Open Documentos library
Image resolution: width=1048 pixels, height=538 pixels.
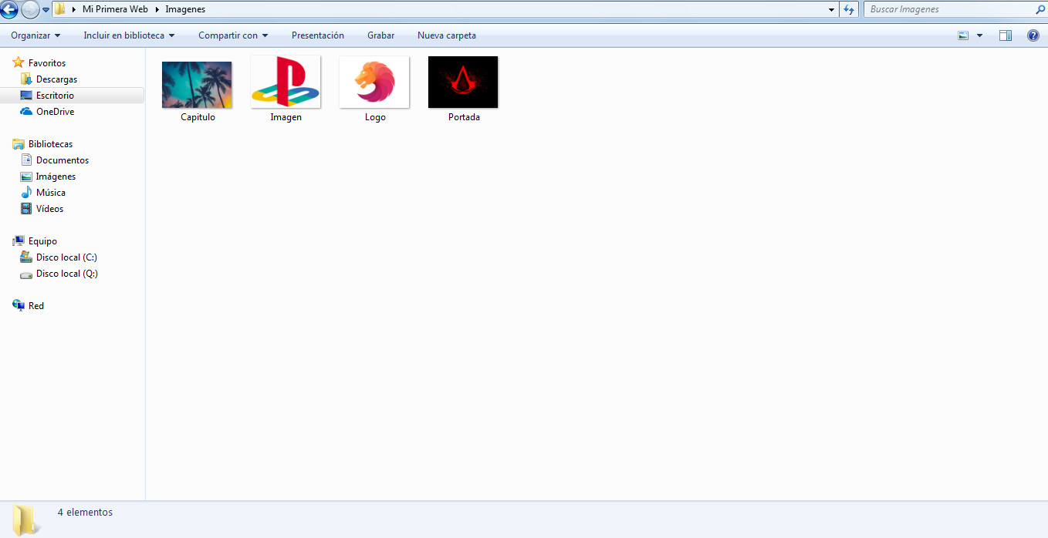pos(63,160)
